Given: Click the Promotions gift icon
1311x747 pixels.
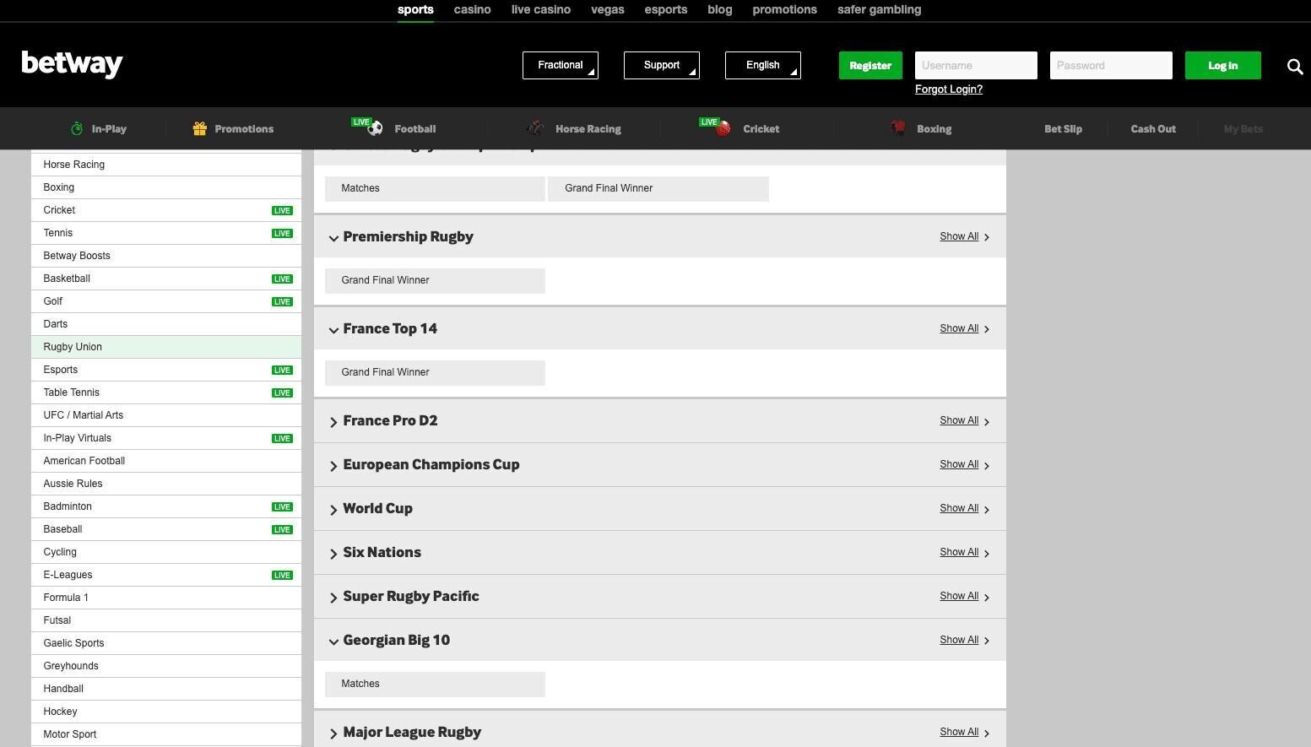Looking at the screenshot, I should [199, 128].
